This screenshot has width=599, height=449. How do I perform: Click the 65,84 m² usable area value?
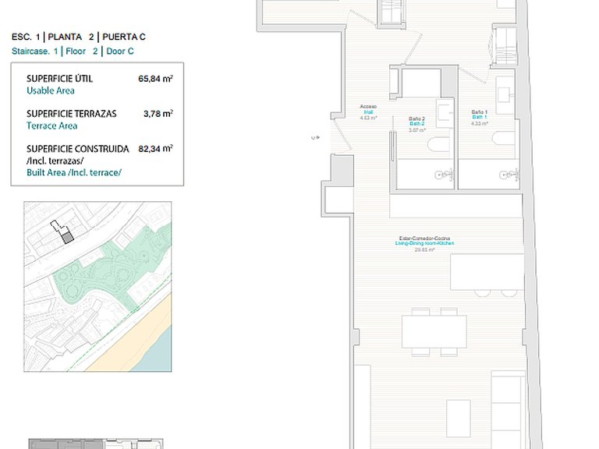(155, 79)
